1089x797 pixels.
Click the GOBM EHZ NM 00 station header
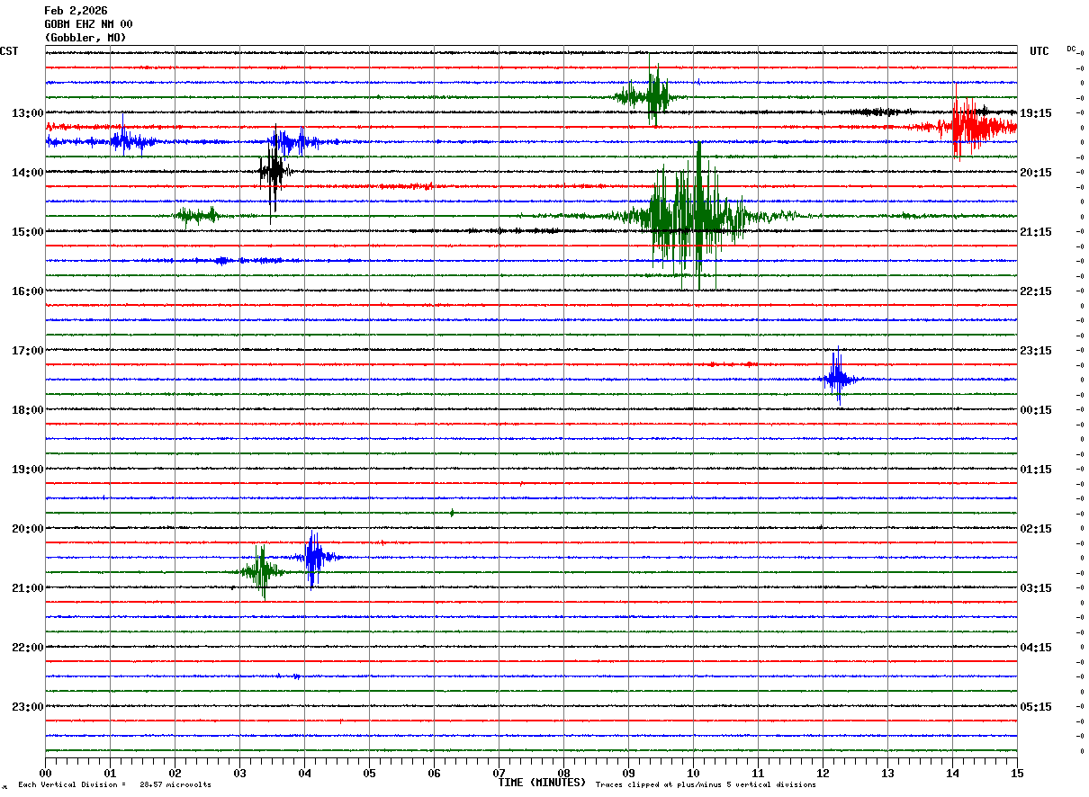click(x=88, y=24)
